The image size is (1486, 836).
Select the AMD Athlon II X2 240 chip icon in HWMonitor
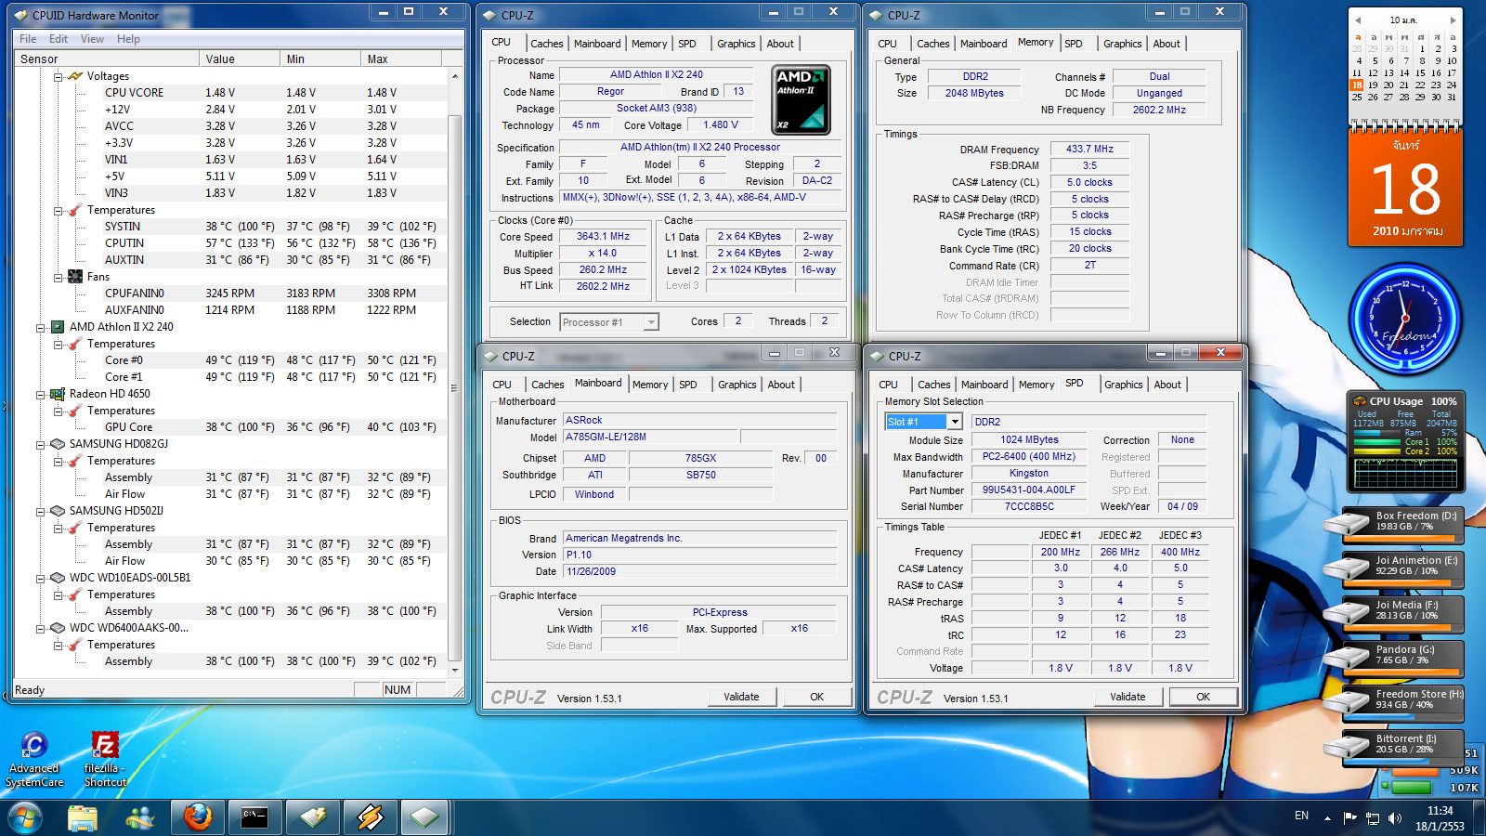click(58, 327)
